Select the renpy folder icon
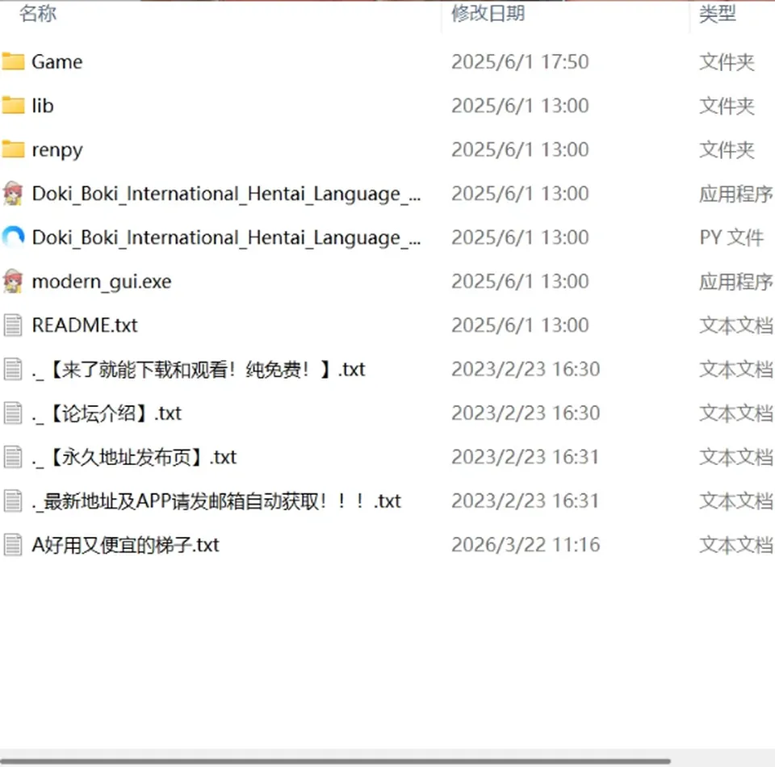This screenshot has width=775, height=767. click(x=13, y=149)
